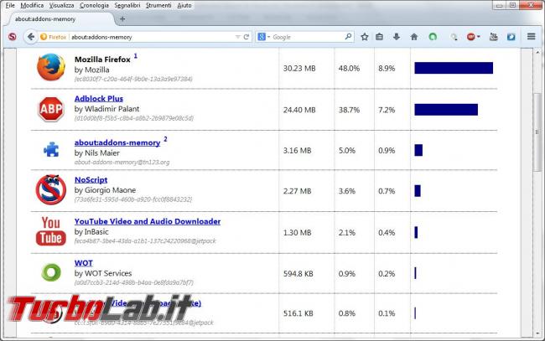
Task: Open the WOT add-on link
Action: 83,263
